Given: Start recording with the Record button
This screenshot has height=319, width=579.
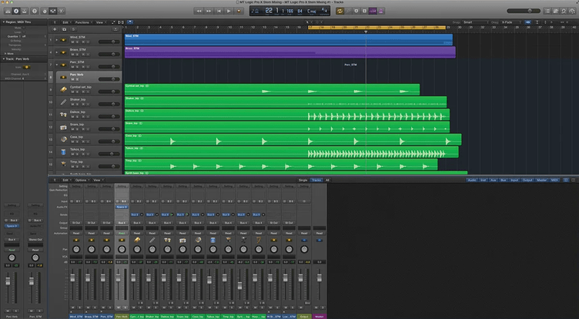Looking at the screenshot, I should tap(239, 11).
